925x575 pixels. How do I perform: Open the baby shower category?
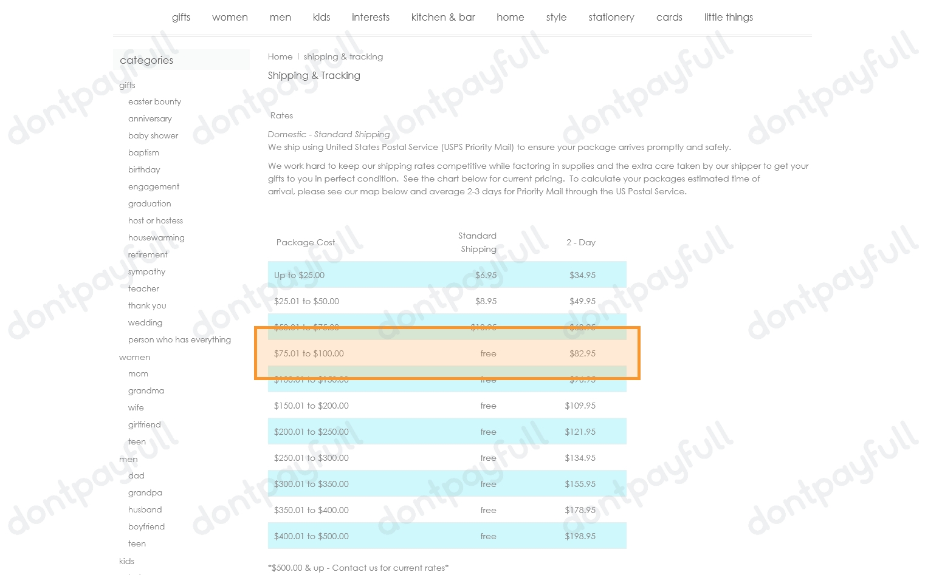tap(153, 136)
